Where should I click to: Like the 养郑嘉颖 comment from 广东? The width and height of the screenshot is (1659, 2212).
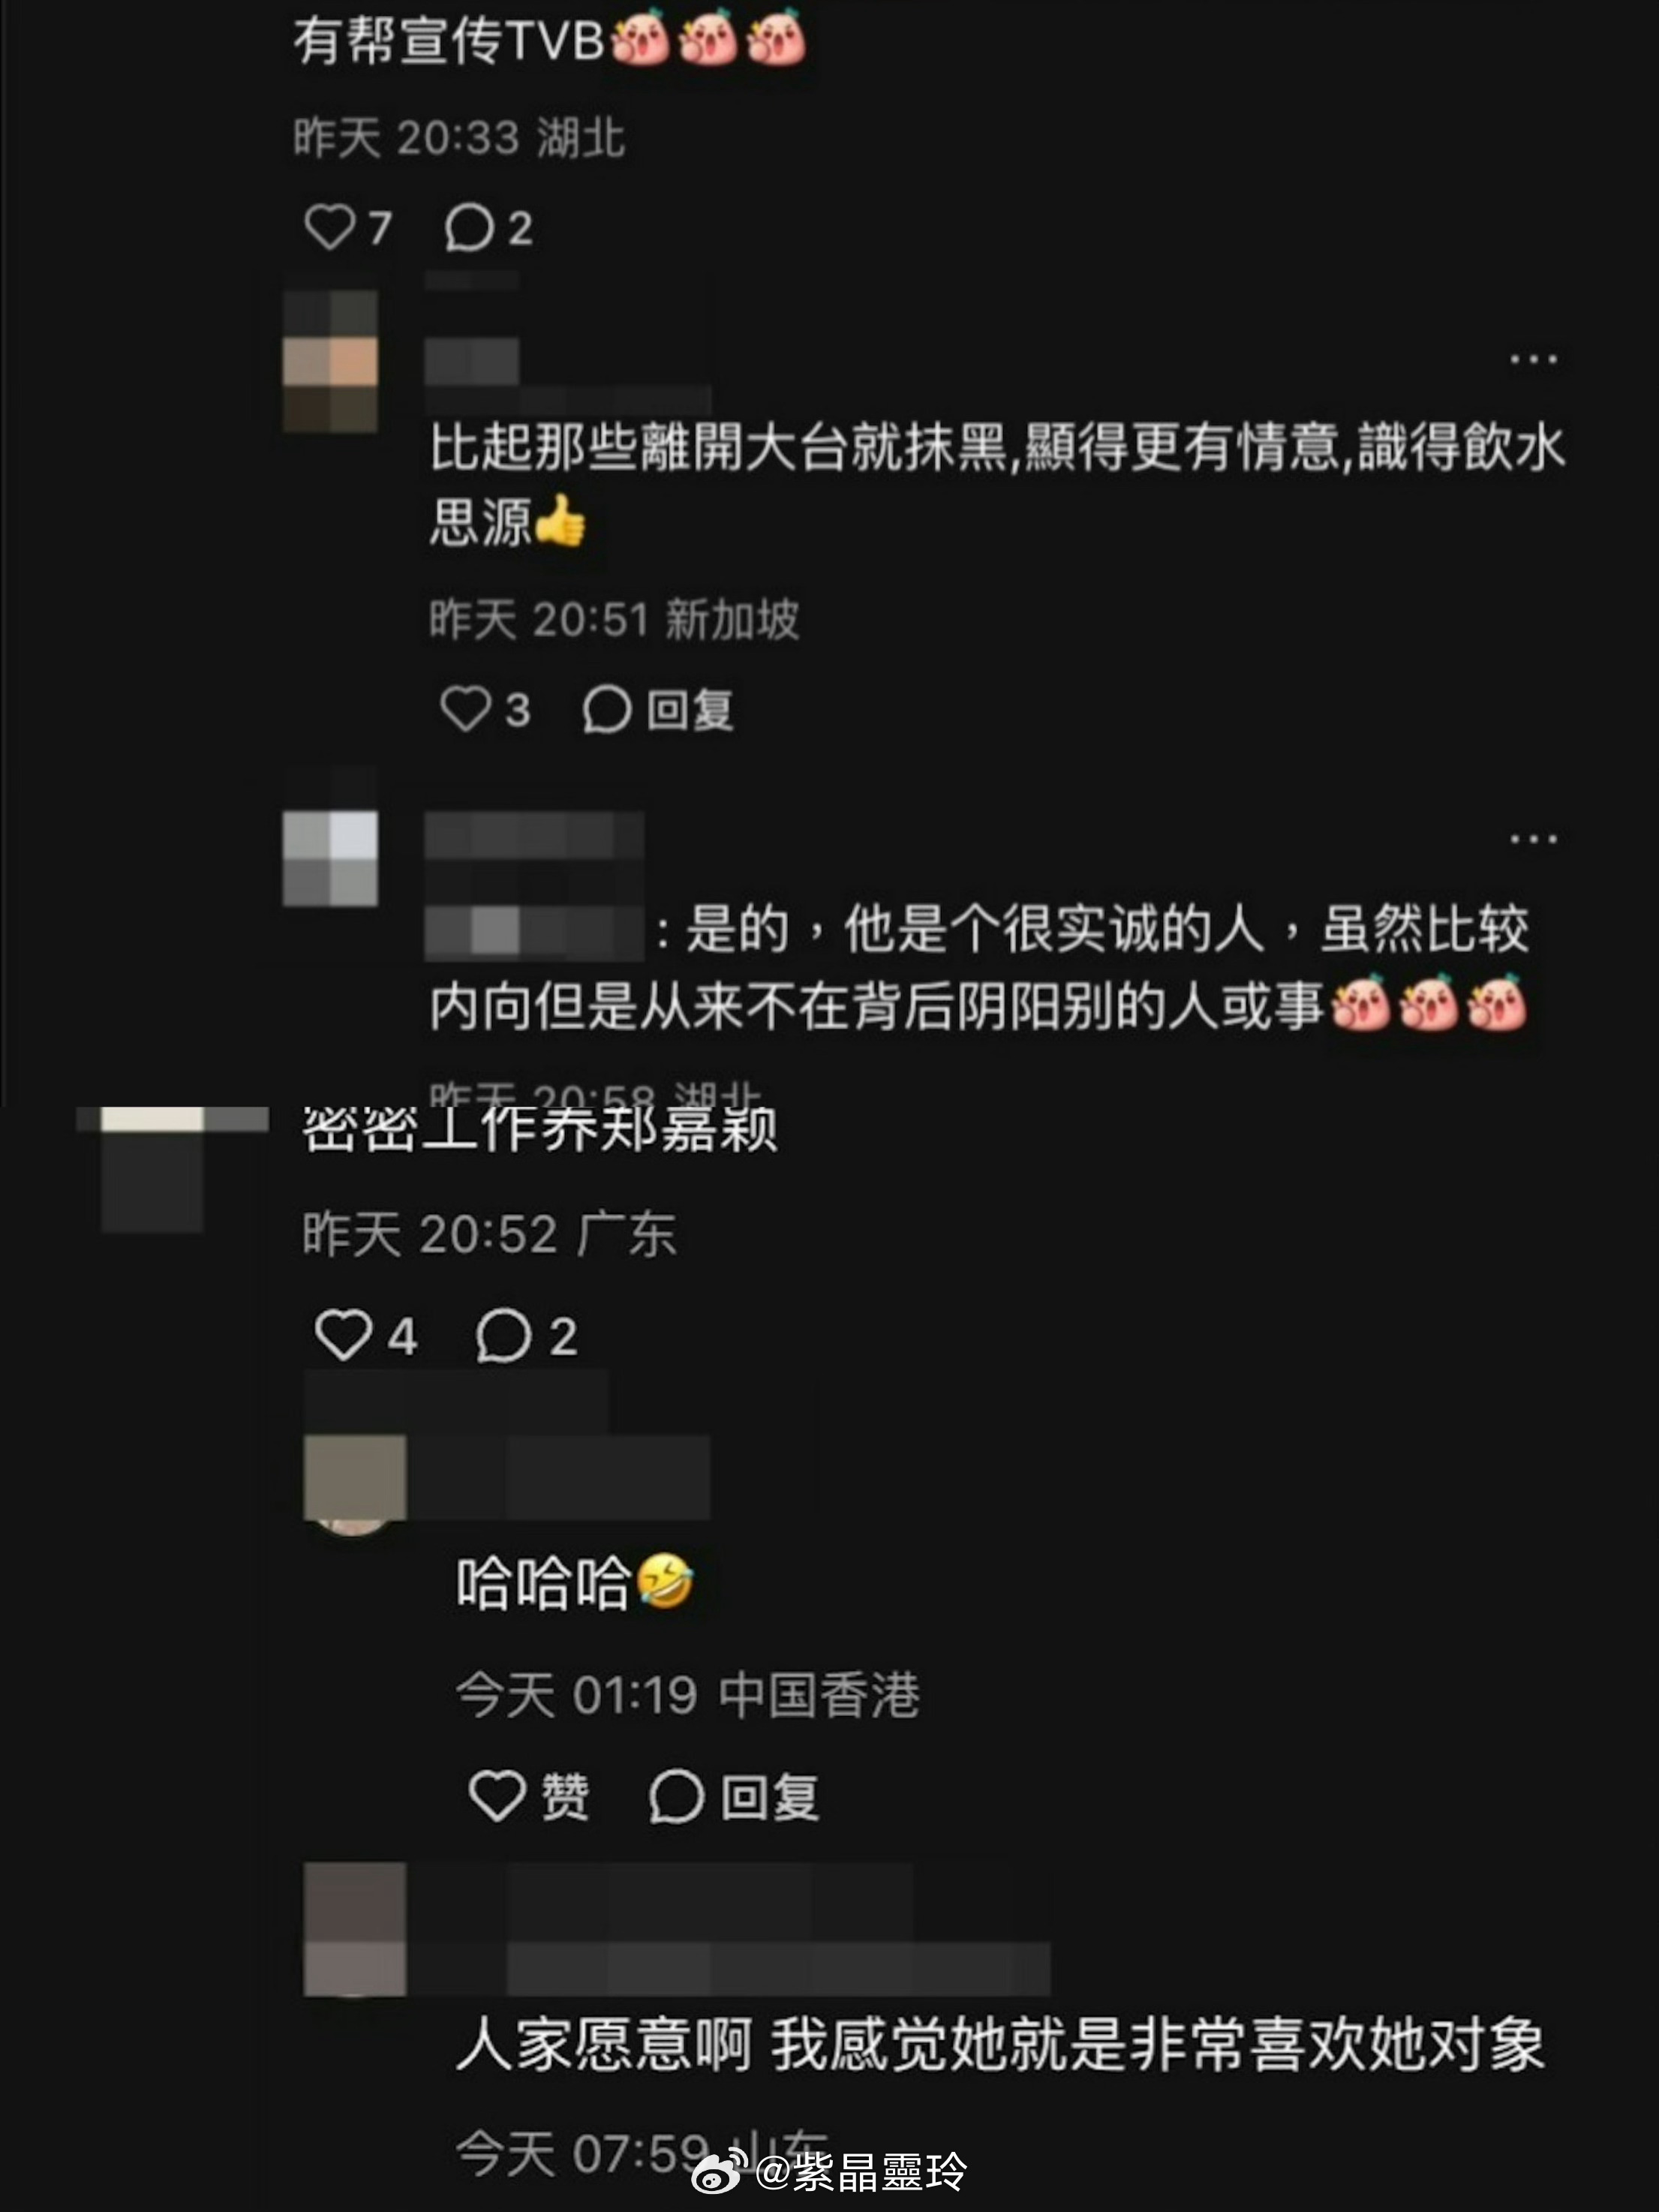(365, 1335)
